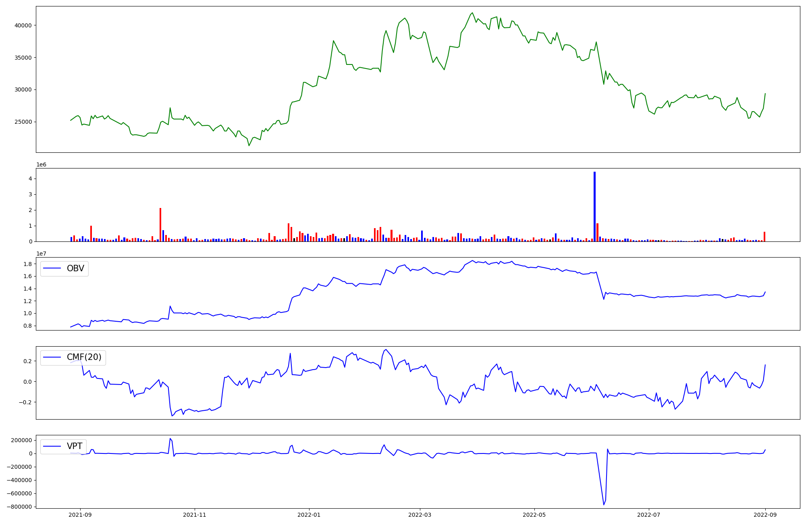Click the 2022-01 x-axis date label
The width and height of the screenshot is (806, 524).
coord(309,515)
